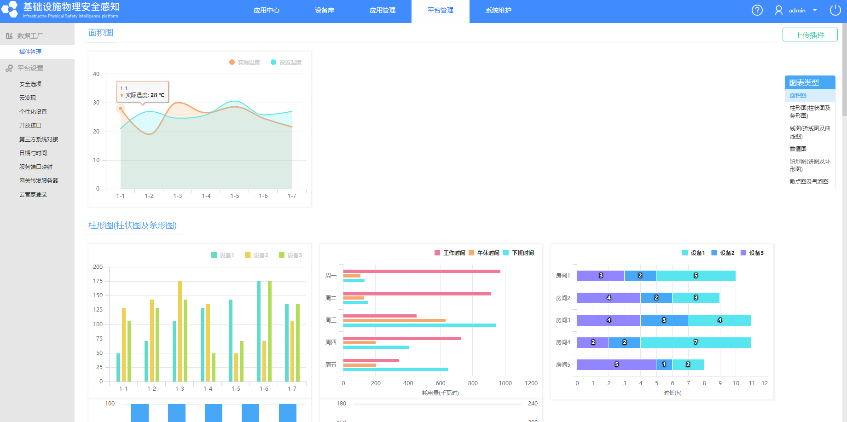Screen dimensions: 847x422
Task: Toggle 工作时间 legend in bar chart
Action: pyautogui.click(x=450, y=253)
